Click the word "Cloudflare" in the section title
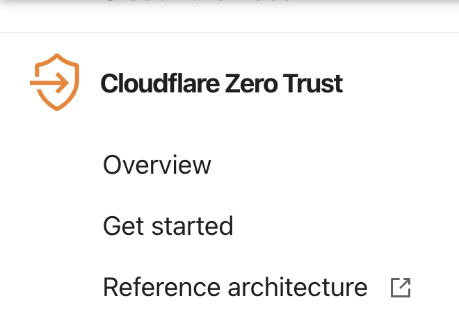This screenshot has width=459, height=328. (x=160, y=83)
